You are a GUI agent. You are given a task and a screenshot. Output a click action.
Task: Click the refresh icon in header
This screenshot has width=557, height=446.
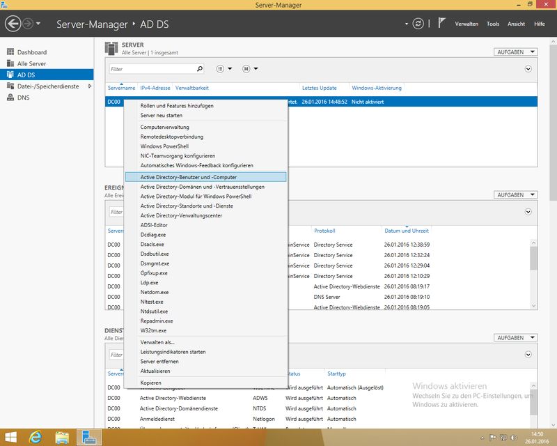[418, 24]
